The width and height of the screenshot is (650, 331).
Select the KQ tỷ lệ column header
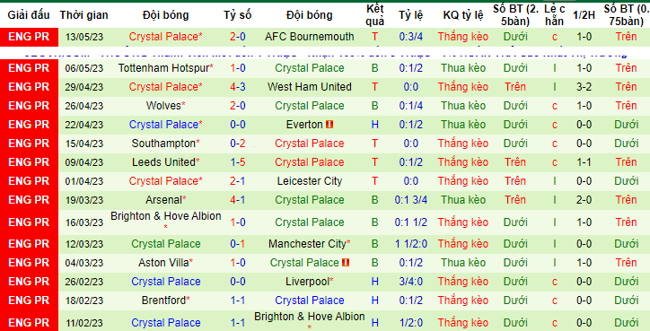pyautogui.click(x=463, y=15)
